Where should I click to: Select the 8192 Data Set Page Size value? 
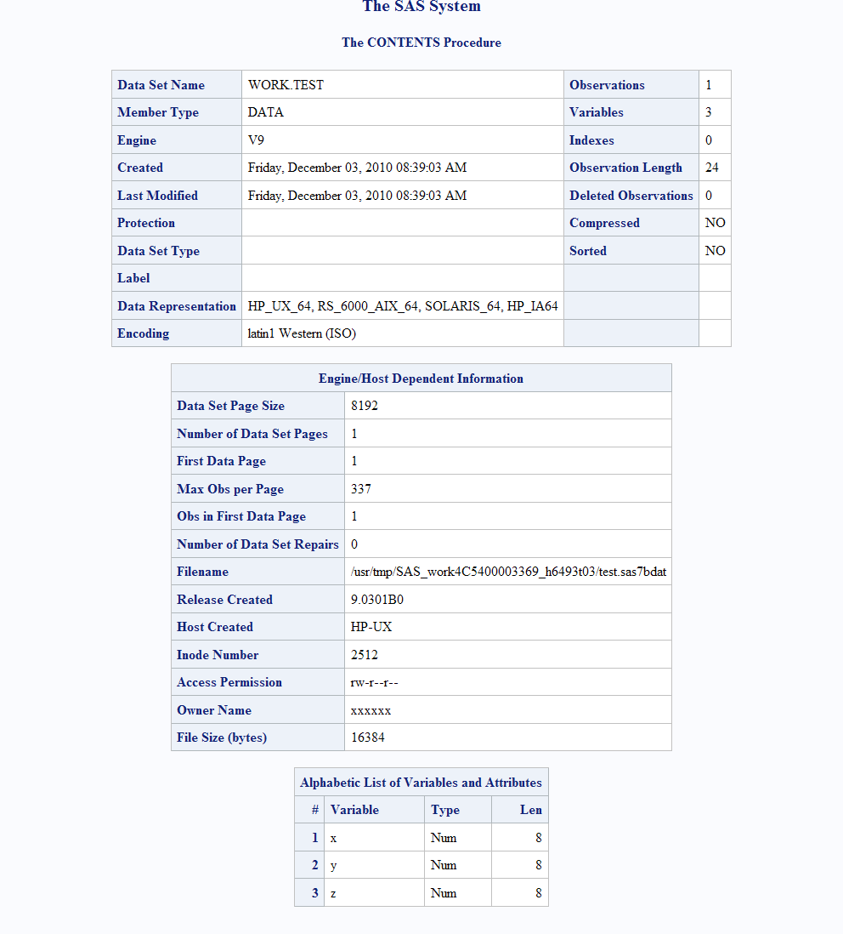coord(365,406)
